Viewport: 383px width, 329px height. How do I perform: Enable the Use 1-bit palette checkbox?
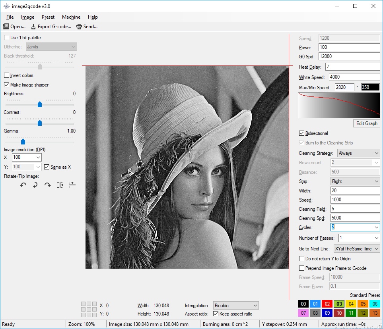tap(7, 38)
